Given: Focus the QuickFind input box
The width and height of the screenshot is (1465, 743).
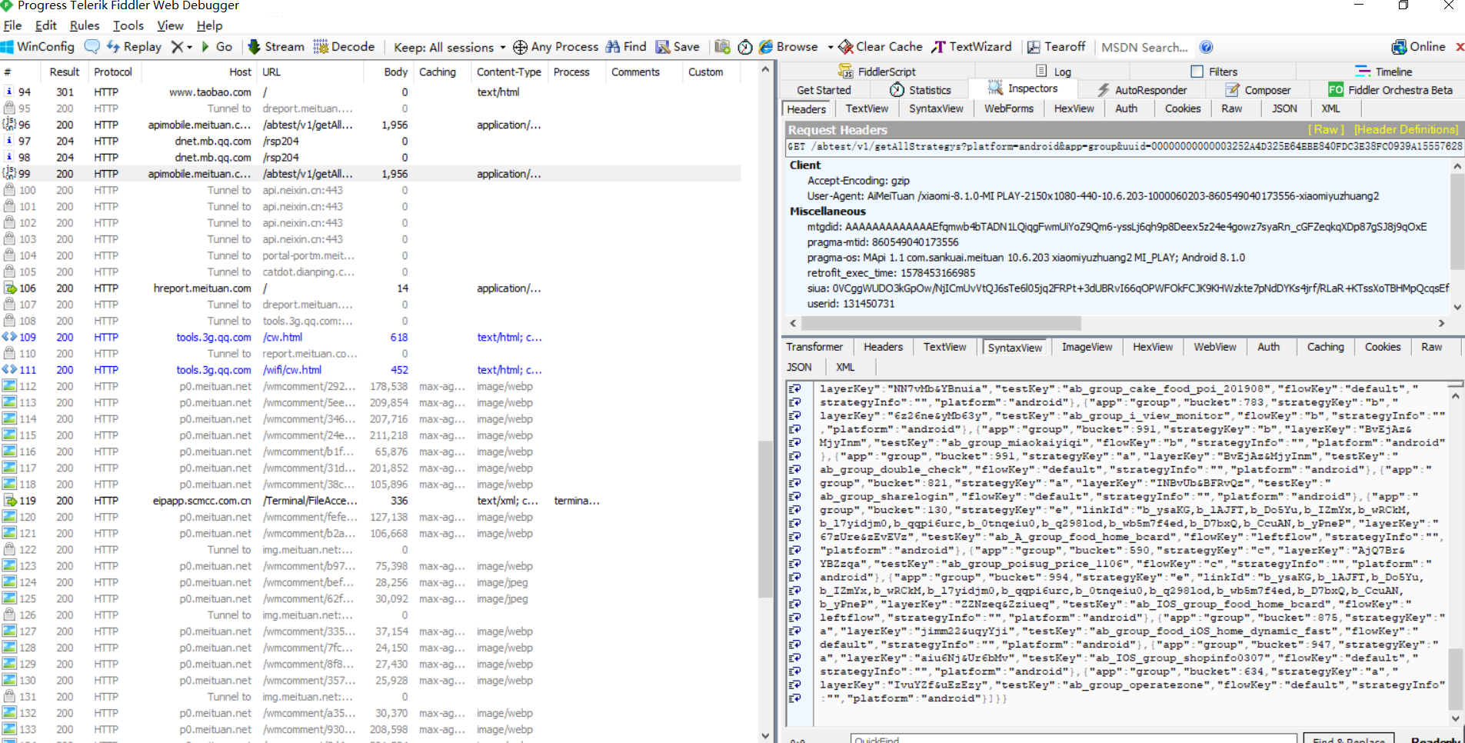Looking at the screenshot, I should point(1074,739).
